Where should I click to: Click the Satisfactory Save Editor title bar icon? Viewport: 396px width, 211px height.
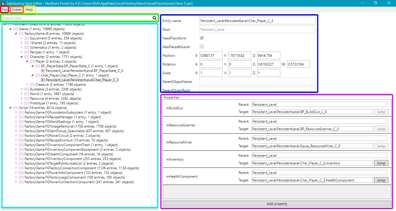click(x=3, y=3)
